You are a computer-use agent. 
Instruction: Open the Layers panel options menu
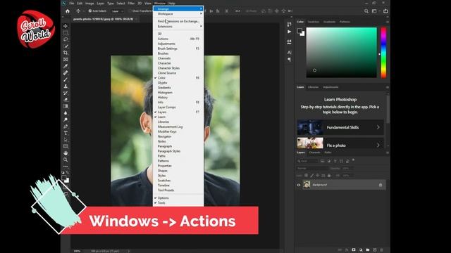click(x=388, y=153)
